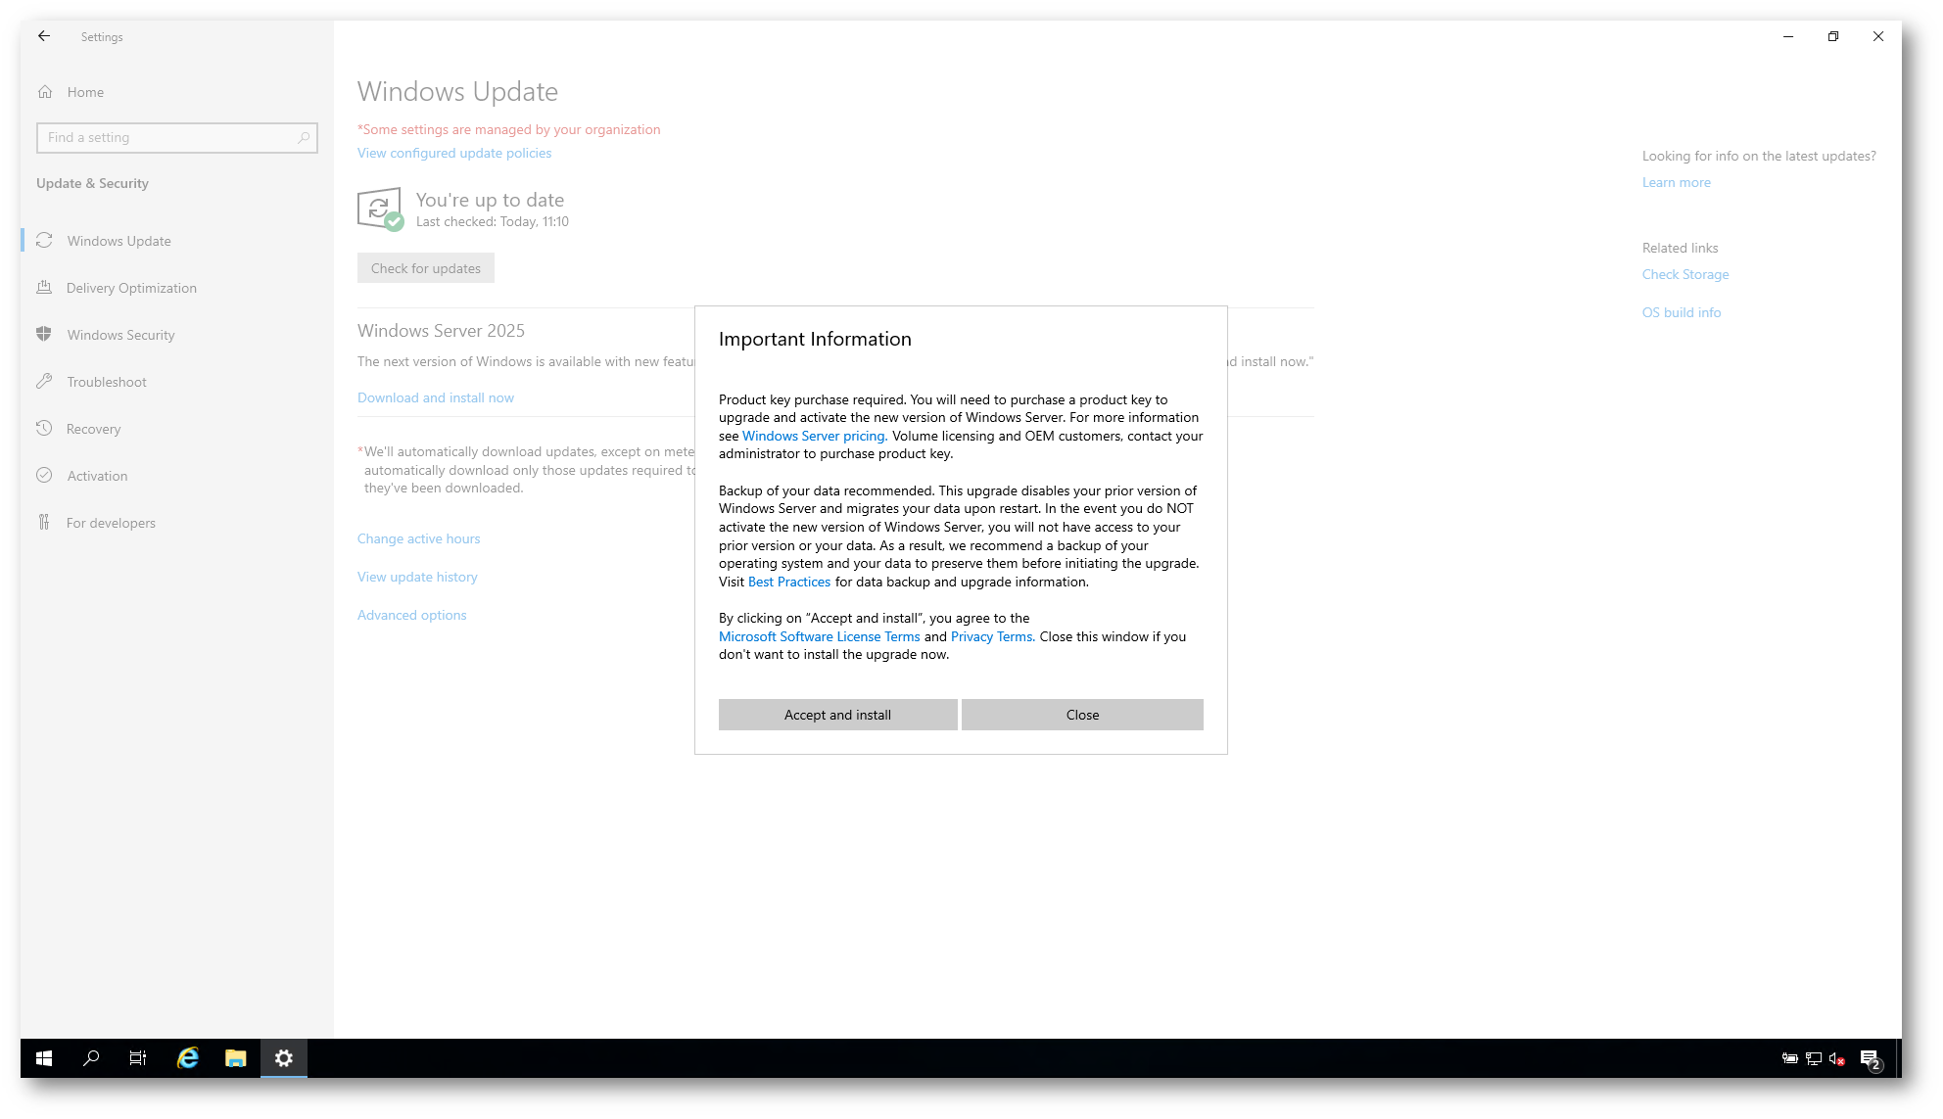Click the Windows Start button

tap(44, 1058)
